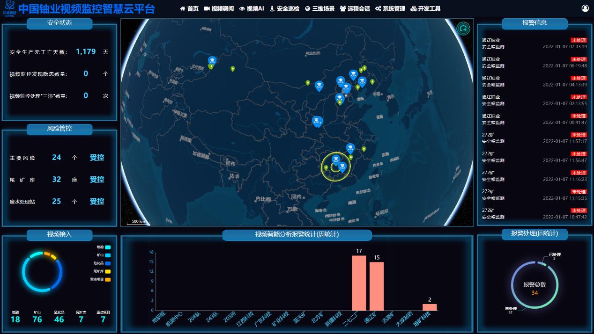Click 未处理 badge for alarm at 07:03:19
Image resolution: width=594 pixels, height=334 pixels.
(x=579, y=40)
